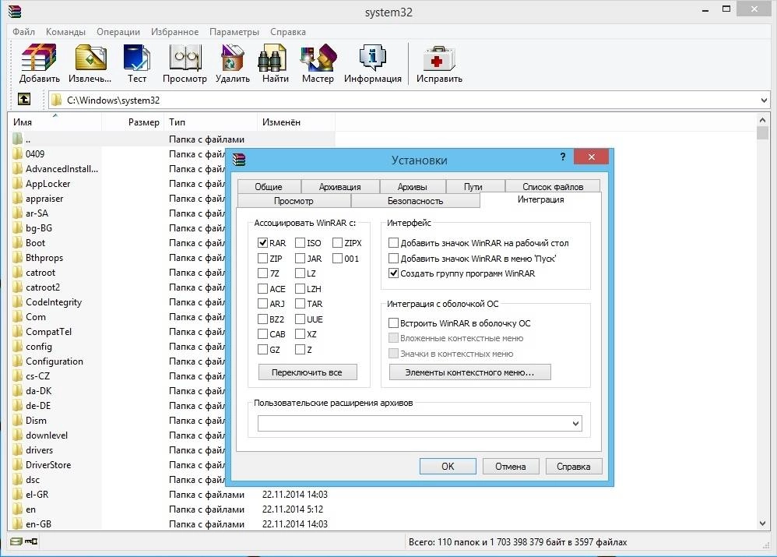Image resolution: width=777 pixels, height=557 pixels.
Task: Switch to the Список файлов tab
Action: coord(553,186)
